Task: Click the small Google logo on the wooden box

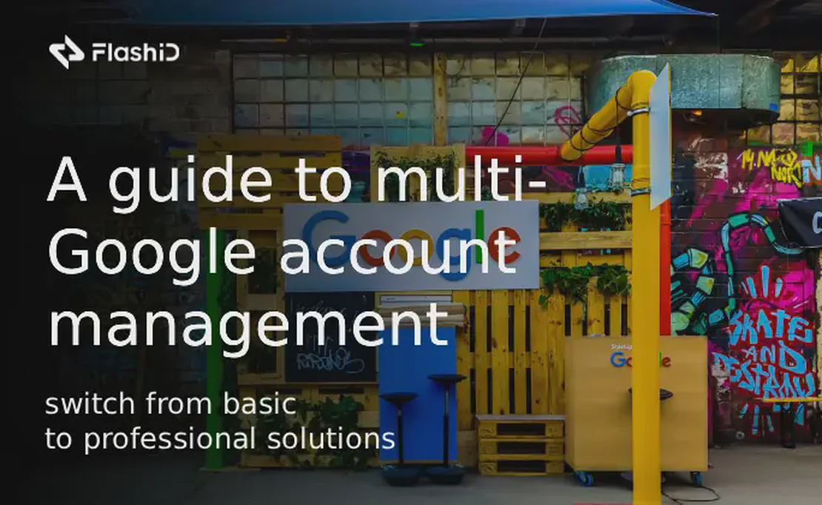Action: [640, 359]
